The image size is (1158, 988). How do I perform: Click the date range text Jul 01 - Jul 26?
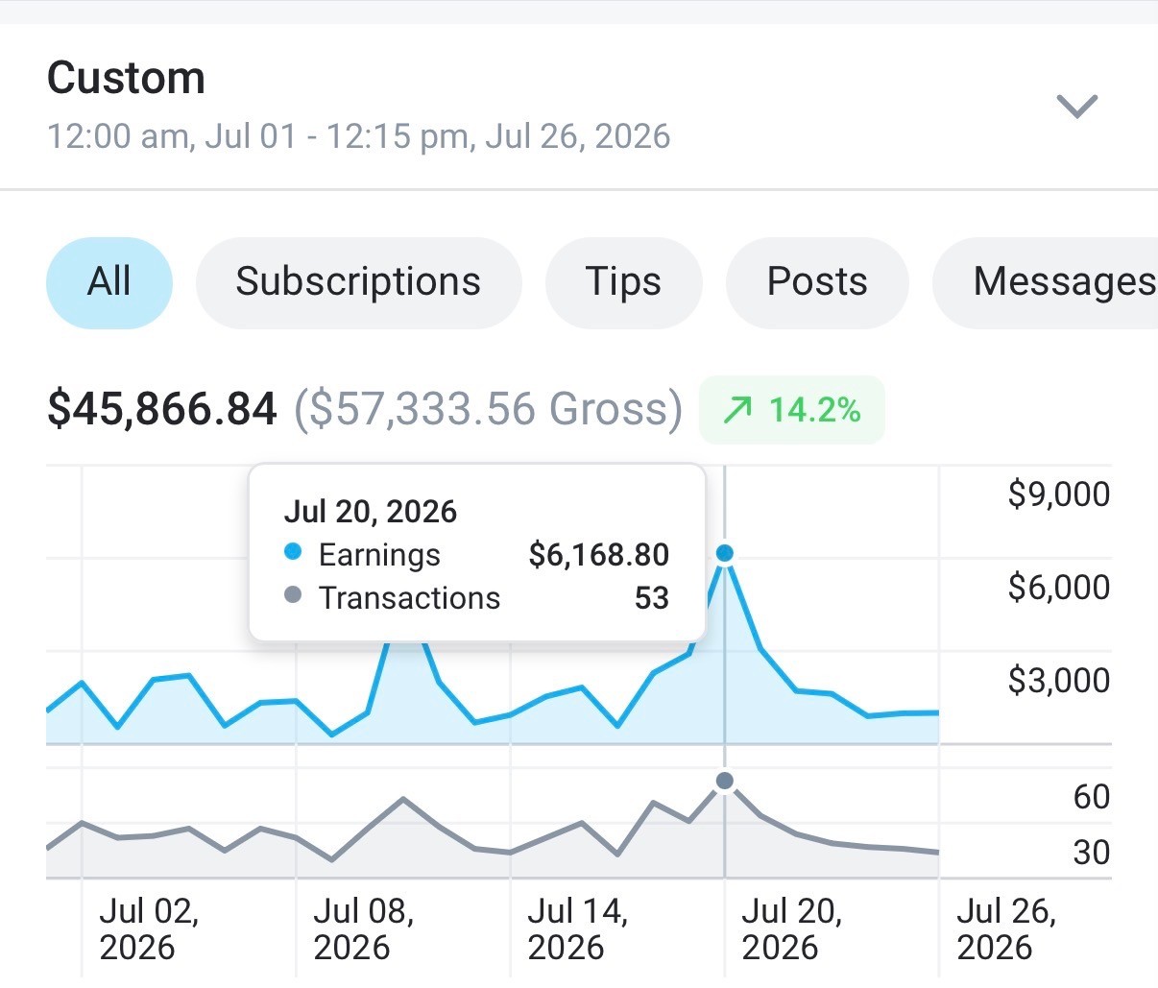pyautogui.click(x=358, y=136)
